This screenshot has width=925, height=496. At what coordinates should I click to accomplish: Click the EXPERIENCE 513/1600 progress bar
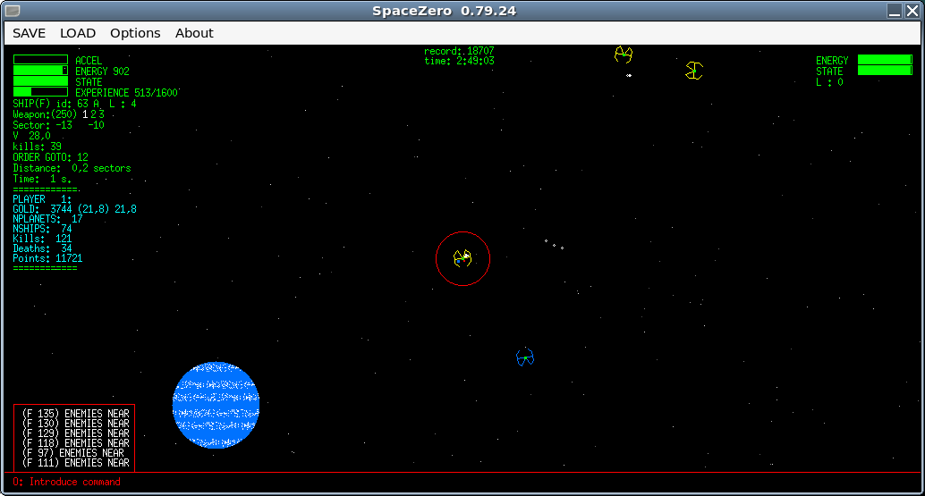(41, 92)
